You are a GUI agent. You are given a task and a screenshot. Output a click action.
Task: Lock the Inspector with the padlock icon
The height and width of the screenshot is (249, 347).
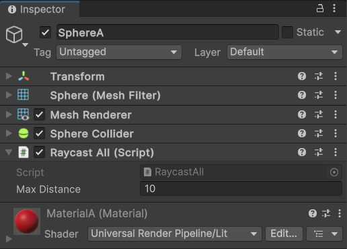click(320, 9)
